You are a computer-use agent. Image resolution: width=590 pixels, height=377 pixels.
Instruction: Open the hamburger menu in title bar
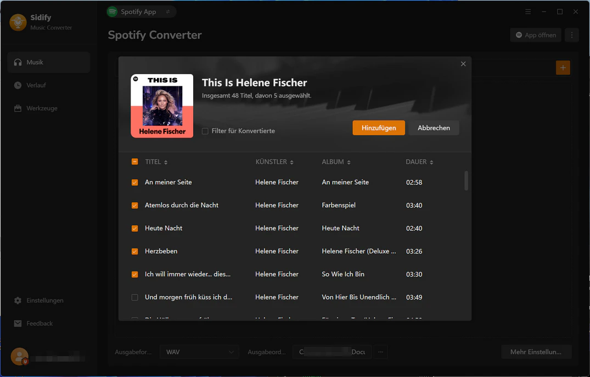[528, 12]
